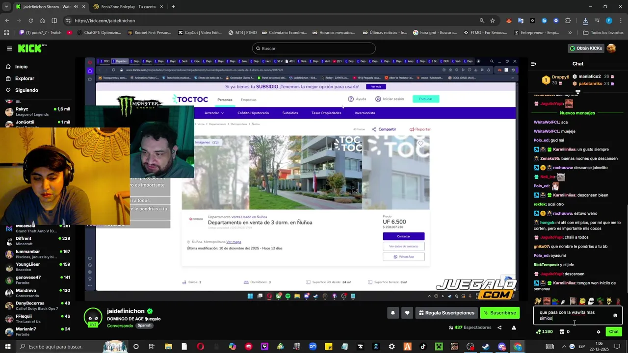
Task: Open Minecraft launcher in the taskbar
Action: click(439, 347)
